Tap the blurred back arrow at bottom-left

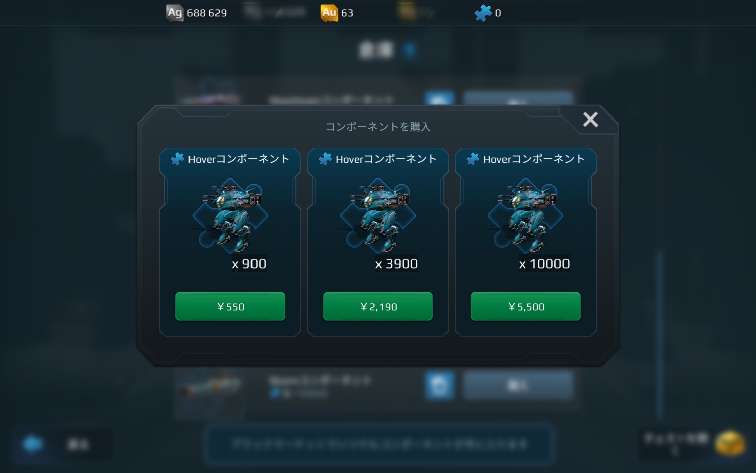pos(33,444)
